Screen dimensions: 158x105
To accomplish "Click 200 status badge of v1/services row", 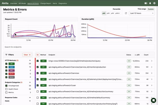I will [x=129, y=73].
